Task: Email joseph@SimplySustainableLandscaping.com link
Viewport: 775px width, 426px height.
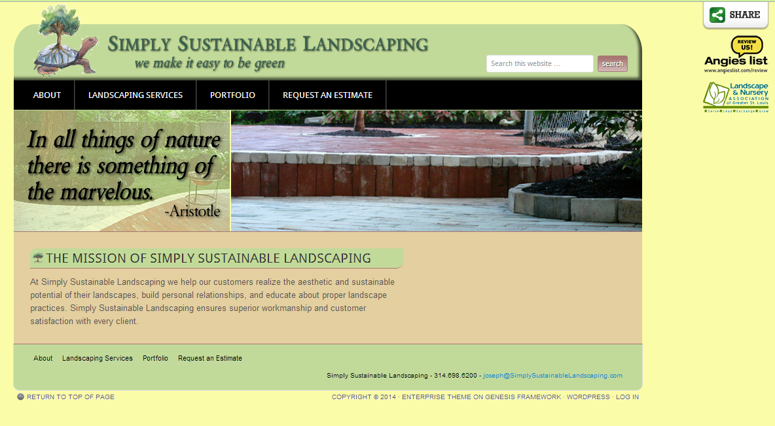Action: pos(552,376)
